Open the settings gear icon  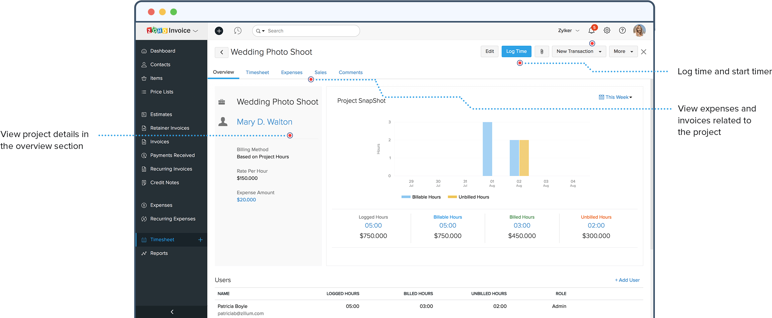pos(607,30)
